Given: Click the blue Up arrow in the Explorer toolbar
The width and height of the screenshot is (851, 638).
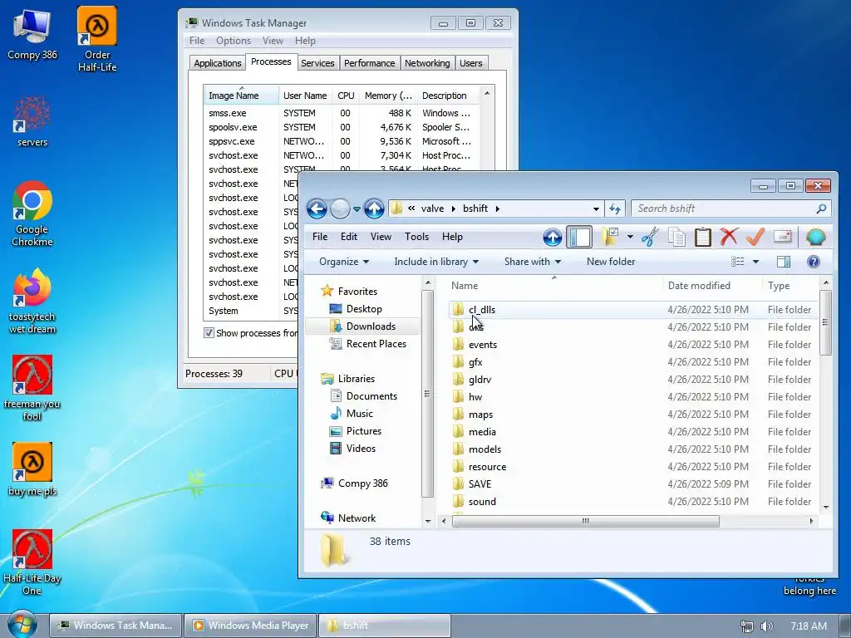Looking at the screenshot, I should pyautogui.click(x=552, y=237).
